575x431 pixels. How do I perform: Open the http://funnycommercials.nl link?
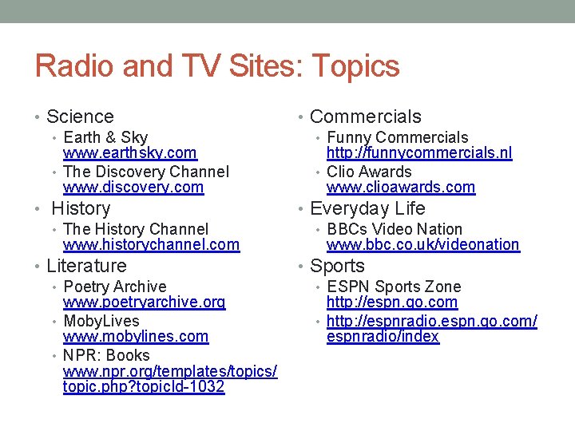click(x=419, y=153)
